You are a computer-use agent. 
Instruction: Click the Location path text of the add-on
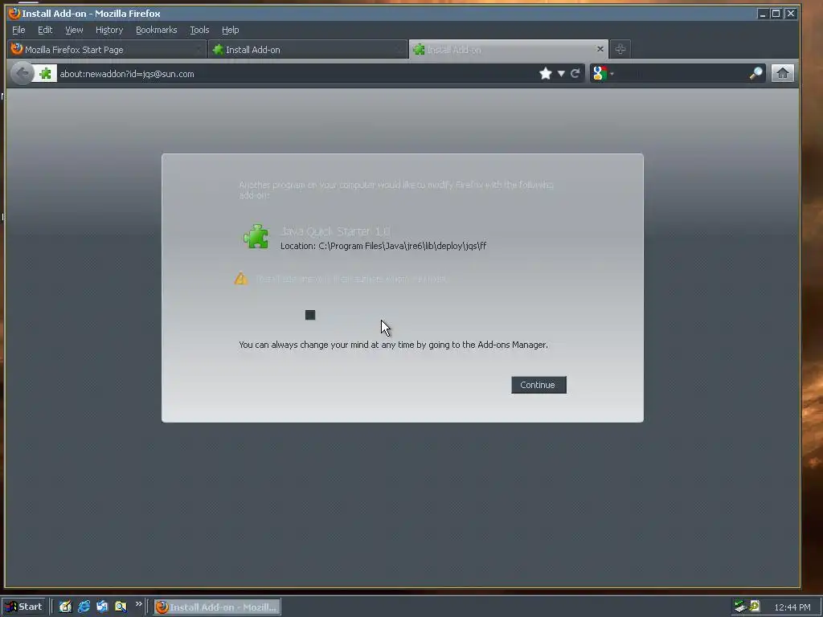pyautogui.click(x=383, y=246)
